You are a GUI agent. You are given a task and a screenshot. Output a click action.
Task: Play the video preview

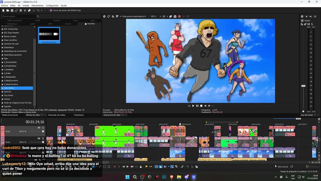click(x=193, y=106)
